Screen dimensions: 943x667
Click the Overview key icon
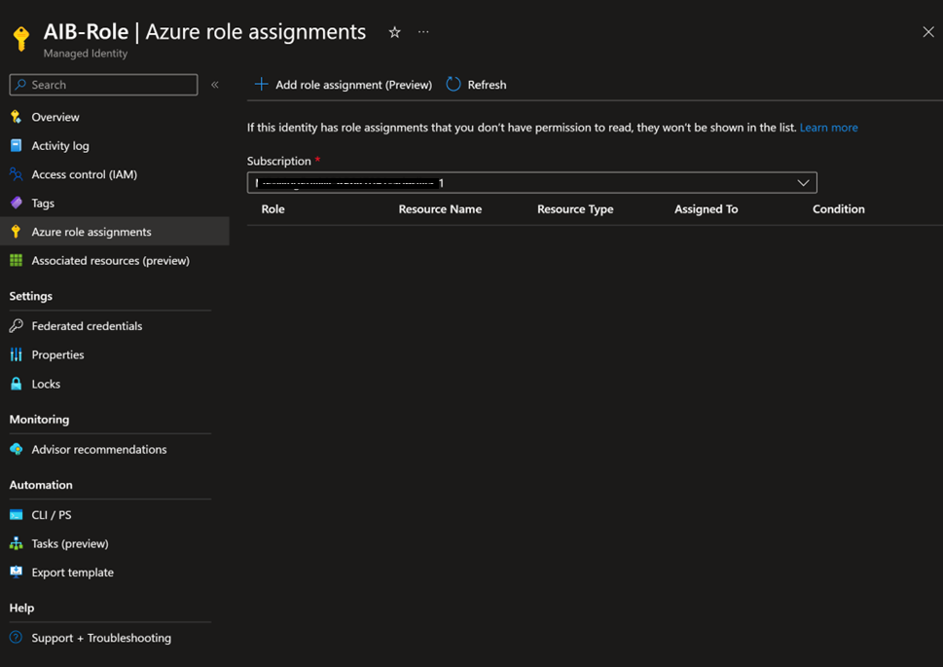point(17,117)
